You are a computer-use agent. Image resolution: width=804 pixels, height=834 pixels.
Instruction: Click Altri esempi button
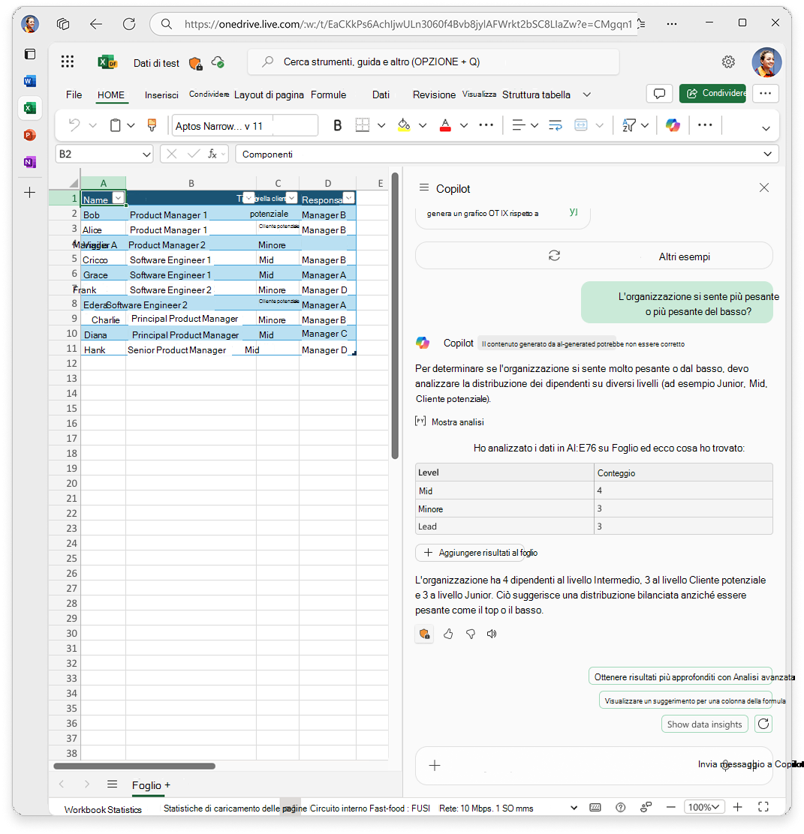(594, 256)
